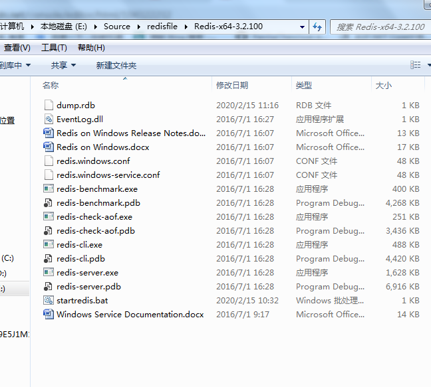The height and width of the screenshot is (387, 431).
Task: Open the include in library dropdown
Action: [x=15, y=65]
